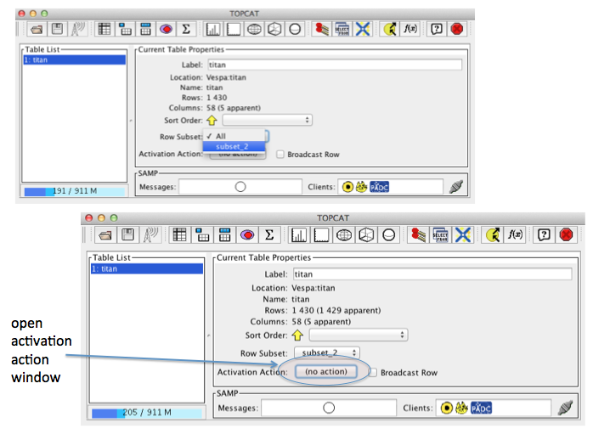The width and height of the screenshot is (593, 434).
Task: Open pair match dots icon in upper window
Action: tap(321, 29)
